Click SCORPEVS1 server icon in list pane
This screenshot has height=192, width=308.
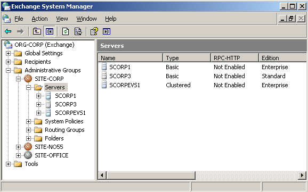104,85
